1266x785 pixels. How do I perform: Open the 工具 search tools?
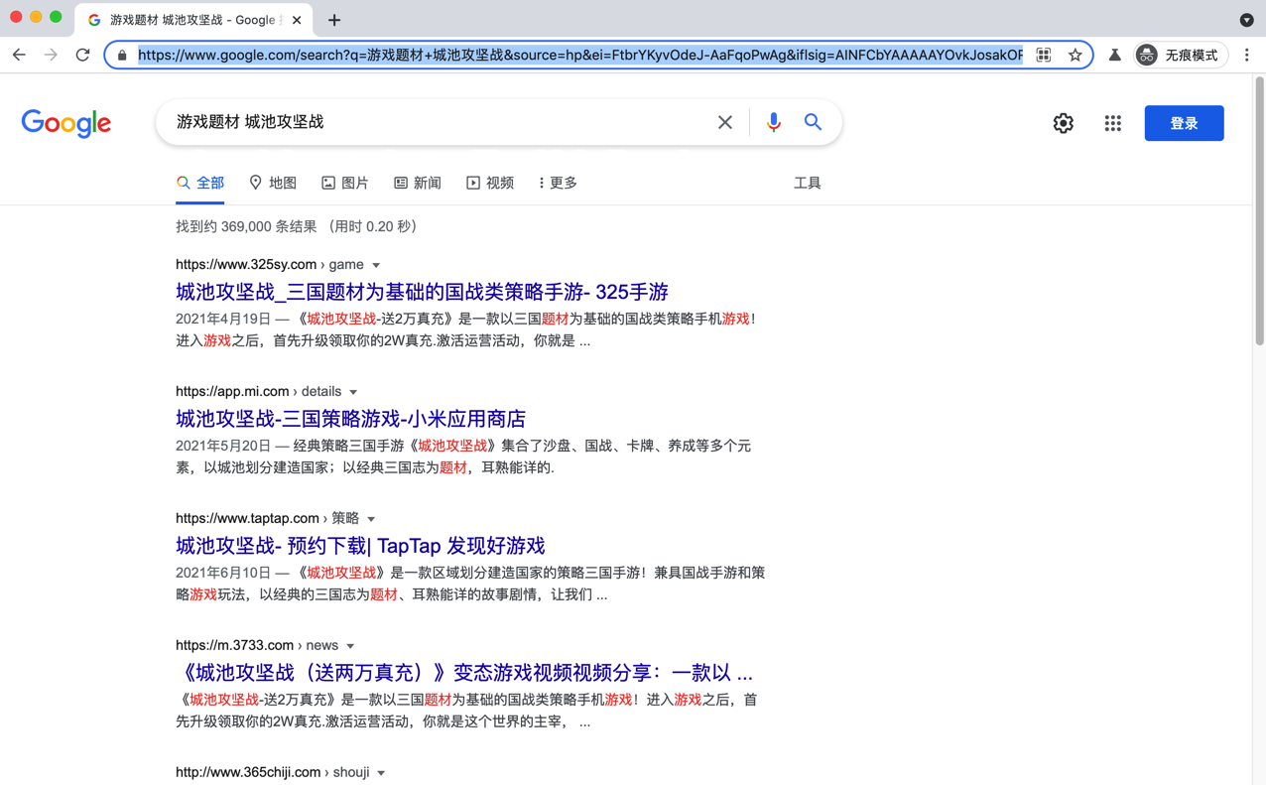pos(808,183)
